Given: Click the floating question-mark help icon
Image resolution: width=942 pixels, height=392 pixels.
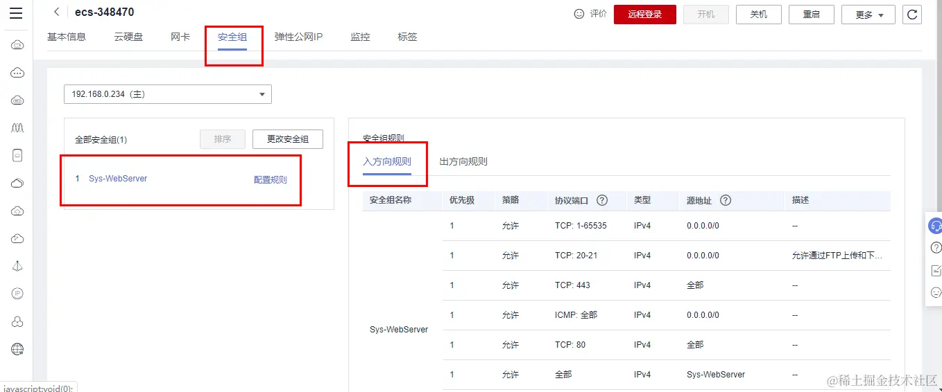Looking at the screenshot, I should [x=936, y=247].
